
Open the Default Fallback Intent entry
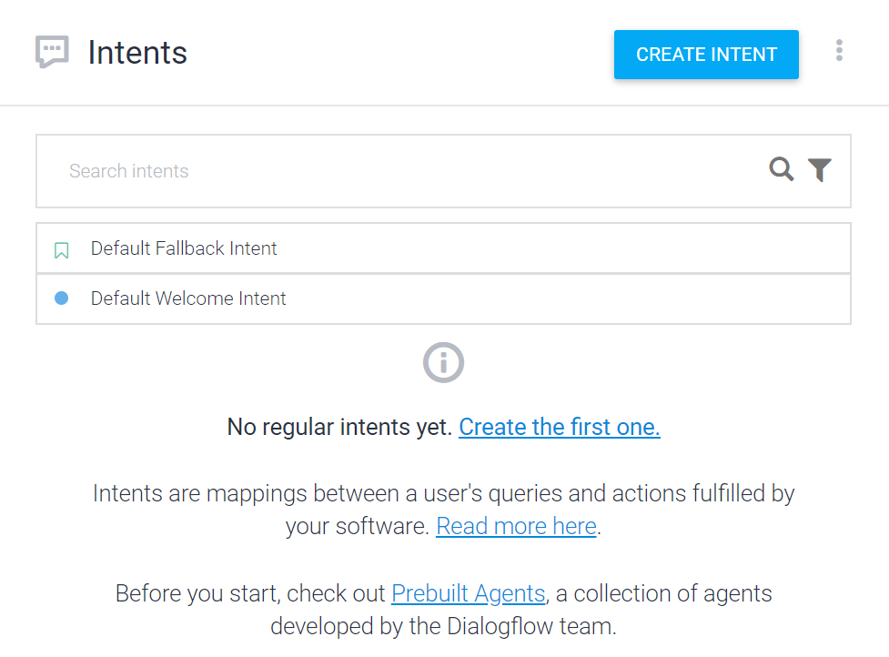[443, 248]
